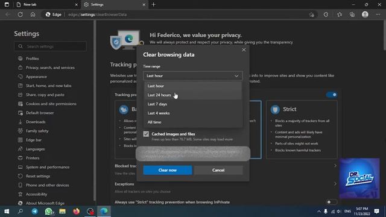Choose Last 24 hours option
The width and height of the screenshot is (386, 217).
click(x=193, y=95)
